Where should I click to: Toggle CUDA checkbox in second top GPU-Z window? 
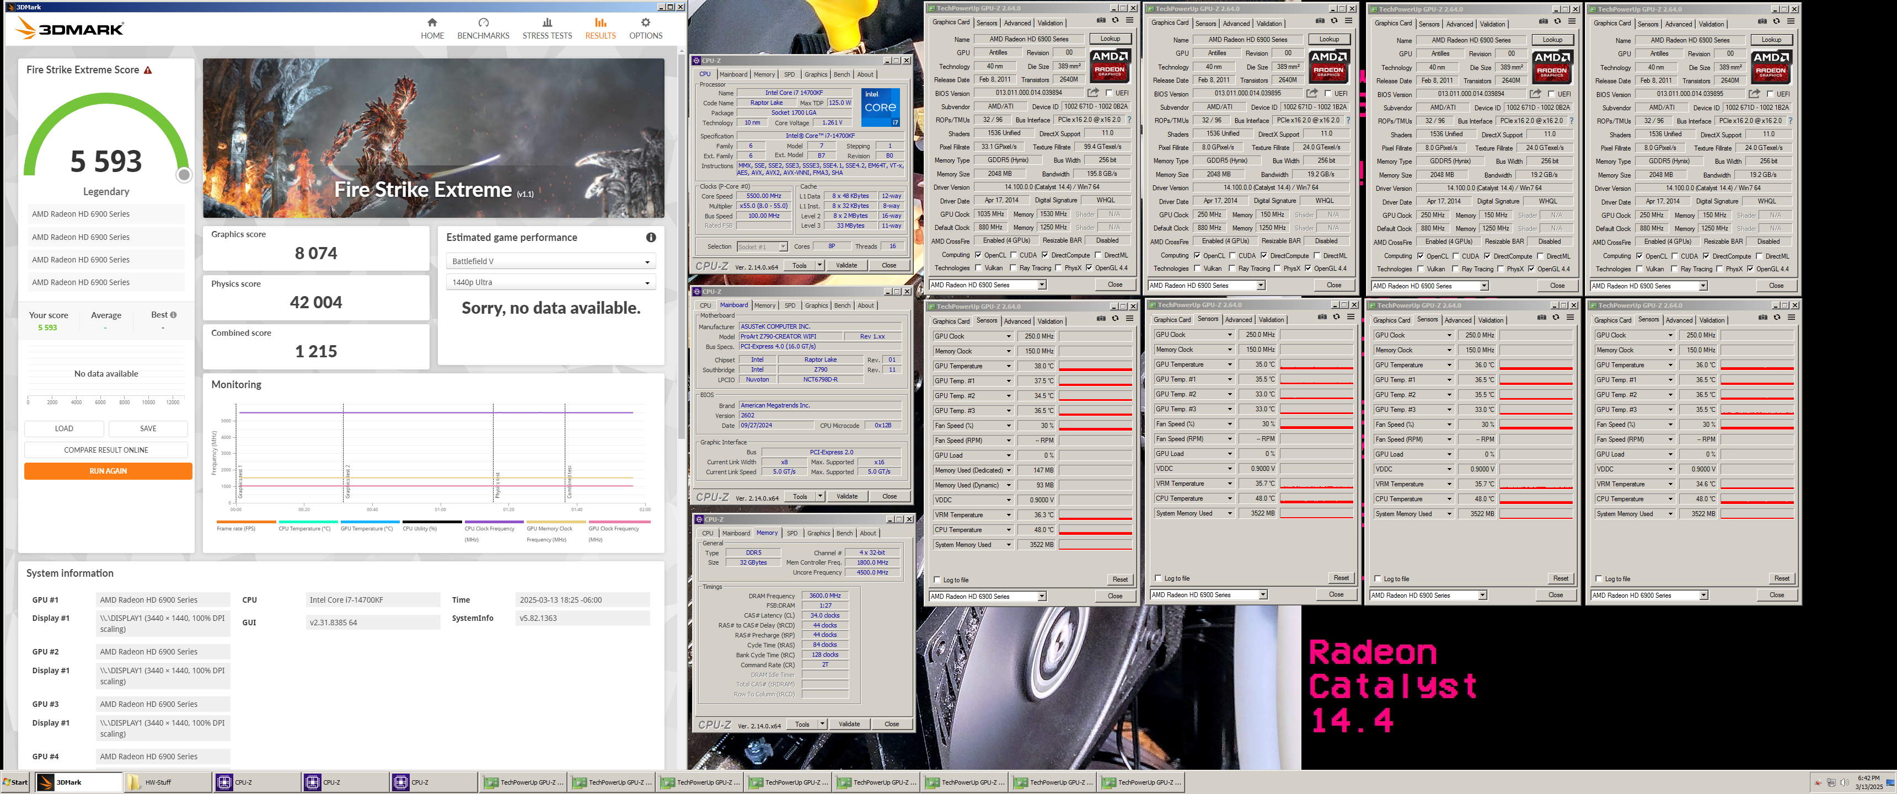pyautogui.click(x=1232, y=256)
